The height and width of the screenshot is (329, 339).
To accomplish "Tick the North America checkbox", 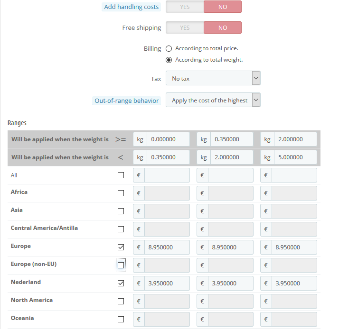I will [x=121, y=302].
